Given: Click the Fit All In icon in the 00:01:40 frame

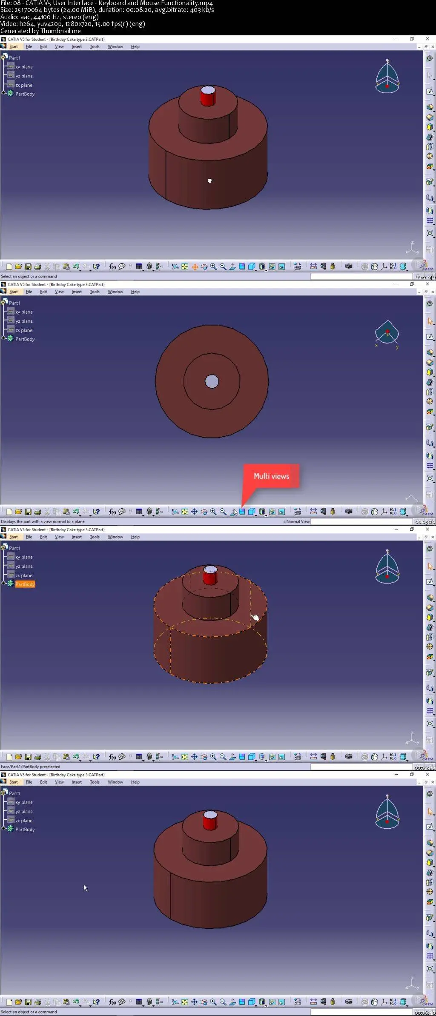Looking at the screenshot, I should coord(185,266).
